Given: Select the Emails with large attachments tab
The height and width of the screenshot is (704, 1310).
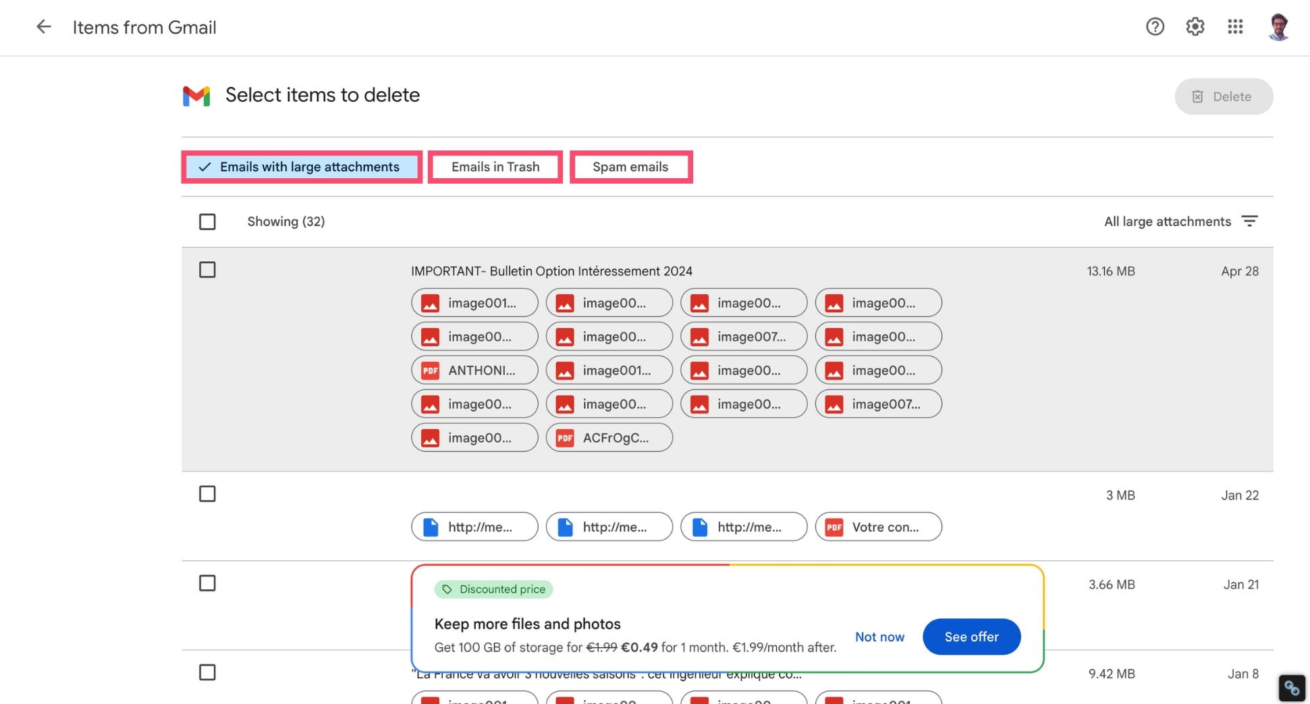Looking at the screenshot, I should tap(302, 167).
